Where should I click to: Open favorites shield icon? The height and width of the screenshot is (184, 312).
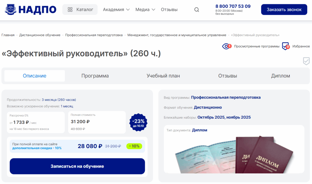click(286, 46)
